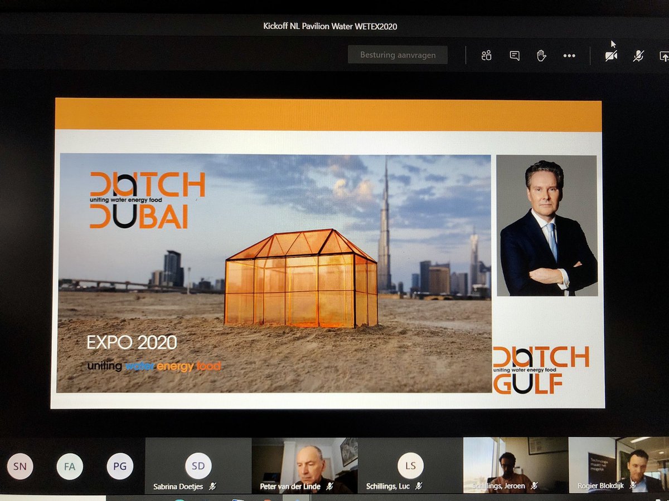This screenshot has width=669, height=501.
Task: Toggle the camera on
Action: click(612, 56)
